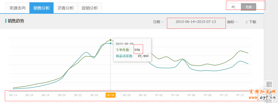Click the teal data point on the chart
This screenshot has height=103, width=278.
(x=110, y=43)
